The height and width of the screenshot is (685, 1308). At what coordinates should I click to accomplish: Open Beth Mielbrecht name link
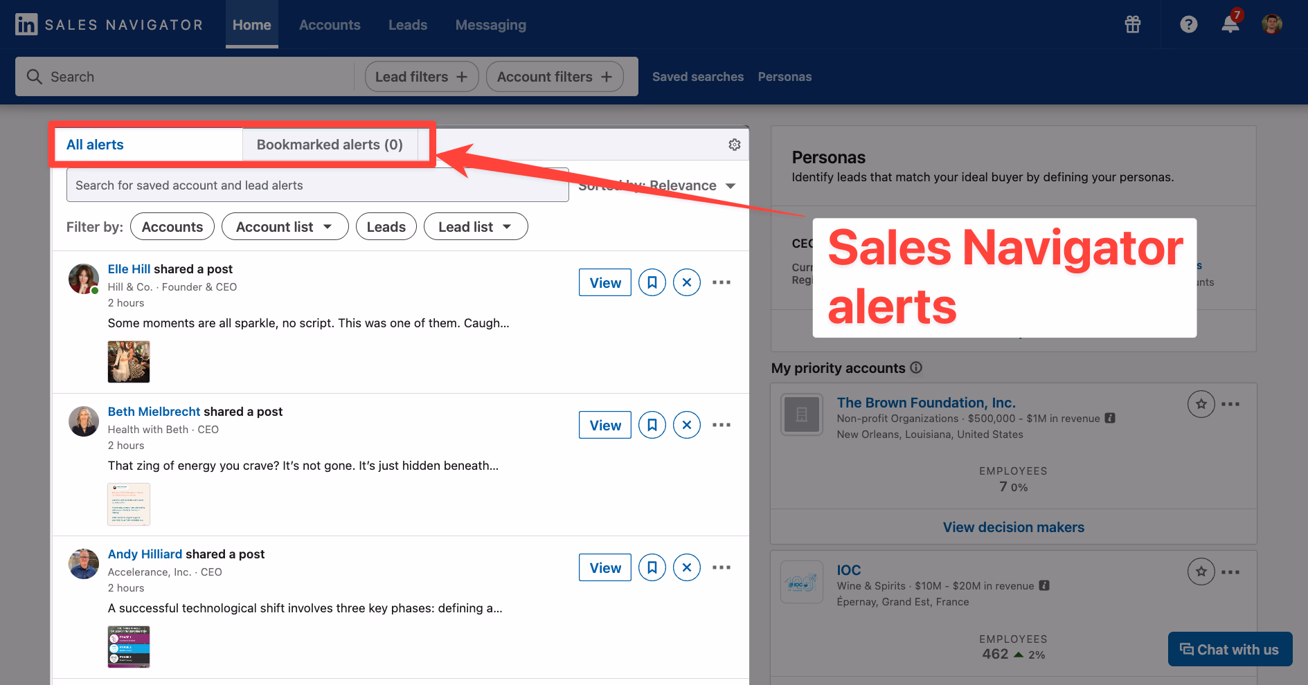(x=154, y=412)
